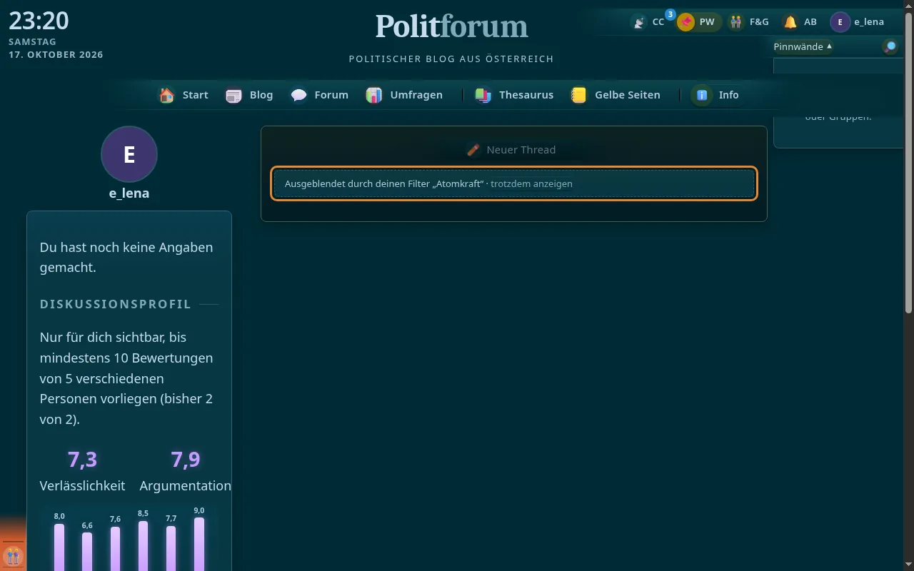Click the bar labeled 9,0

pyautogui.click(x=199, y=544)
